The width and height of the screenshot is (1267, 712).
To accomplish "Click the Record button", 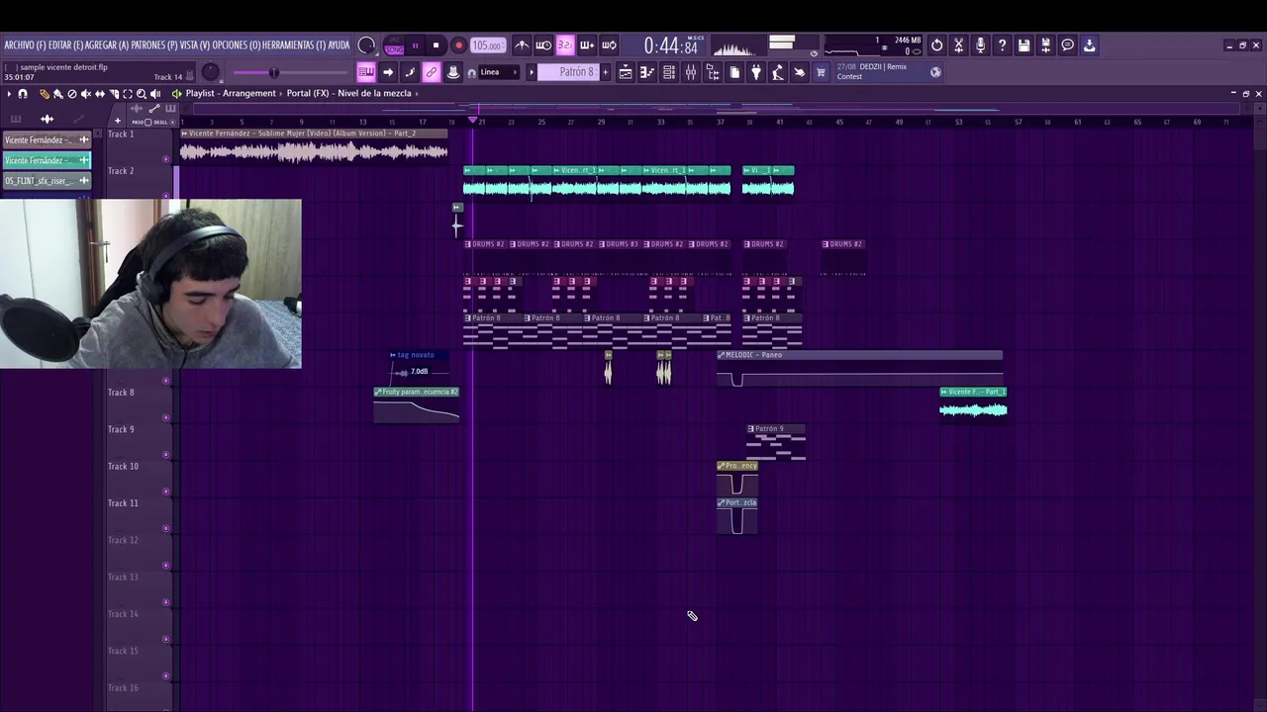I will point(458,45).
